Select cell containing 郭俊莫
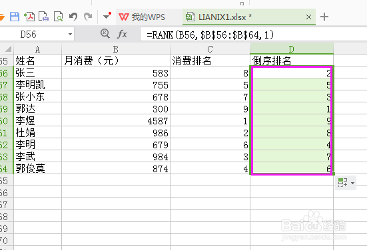Screen dimensions: 367x250 pyautogui.click(x=38, y=168)
